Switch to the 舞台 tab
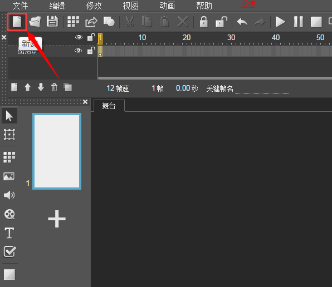 (109, 106)
